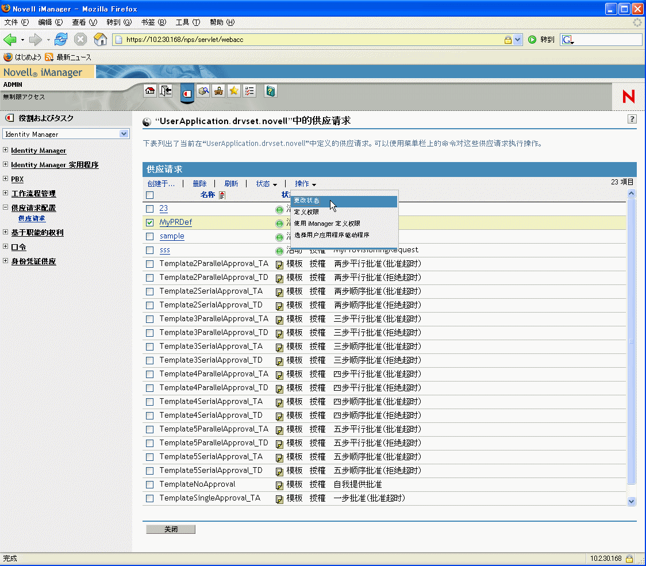This screenshot has height=566, width=646.
Task: Click the iManager home icon
Action: click(x=150, y=91)
